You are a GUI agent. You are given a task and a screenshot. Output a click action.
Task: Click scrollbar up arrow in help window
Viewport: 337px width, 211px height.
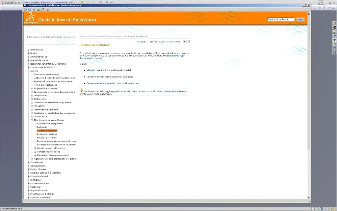point(309,13)
